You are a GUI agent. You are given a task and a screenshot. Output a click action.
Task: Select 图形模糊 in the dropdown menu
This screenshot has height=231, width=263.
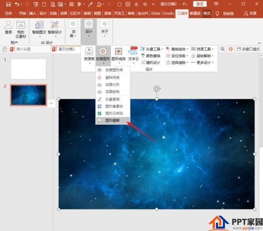click(113, 120)
